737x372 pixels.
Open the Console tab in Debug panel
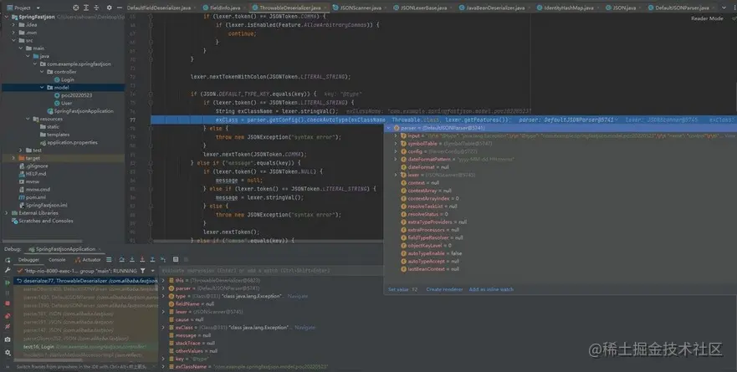(x=57, y=260)
